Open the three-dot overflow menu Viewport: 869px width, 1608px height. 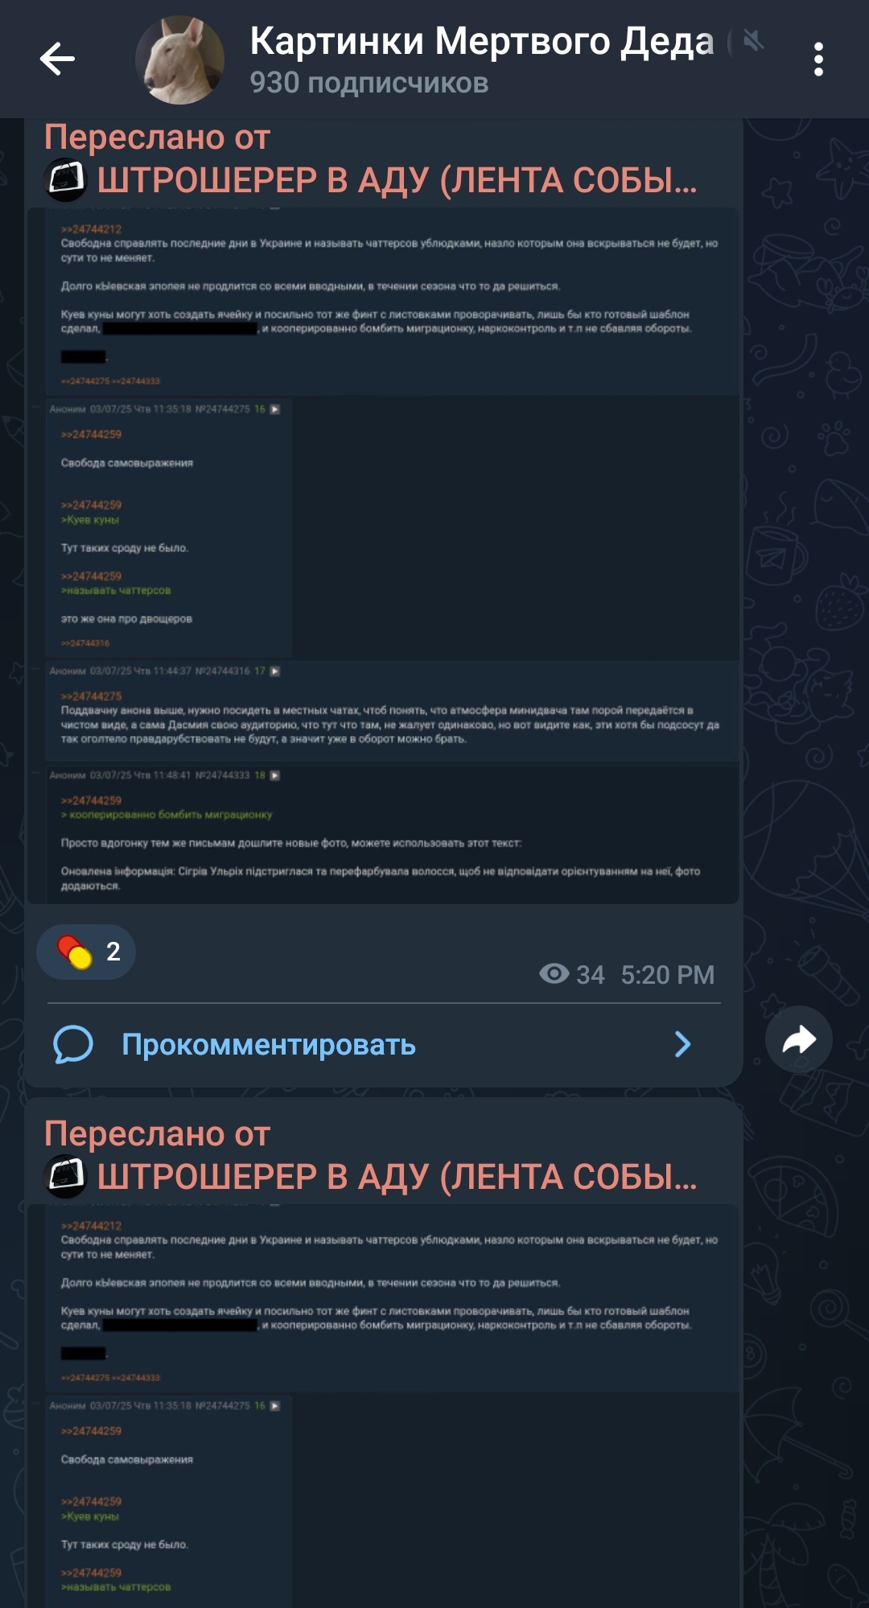[818, 60]
